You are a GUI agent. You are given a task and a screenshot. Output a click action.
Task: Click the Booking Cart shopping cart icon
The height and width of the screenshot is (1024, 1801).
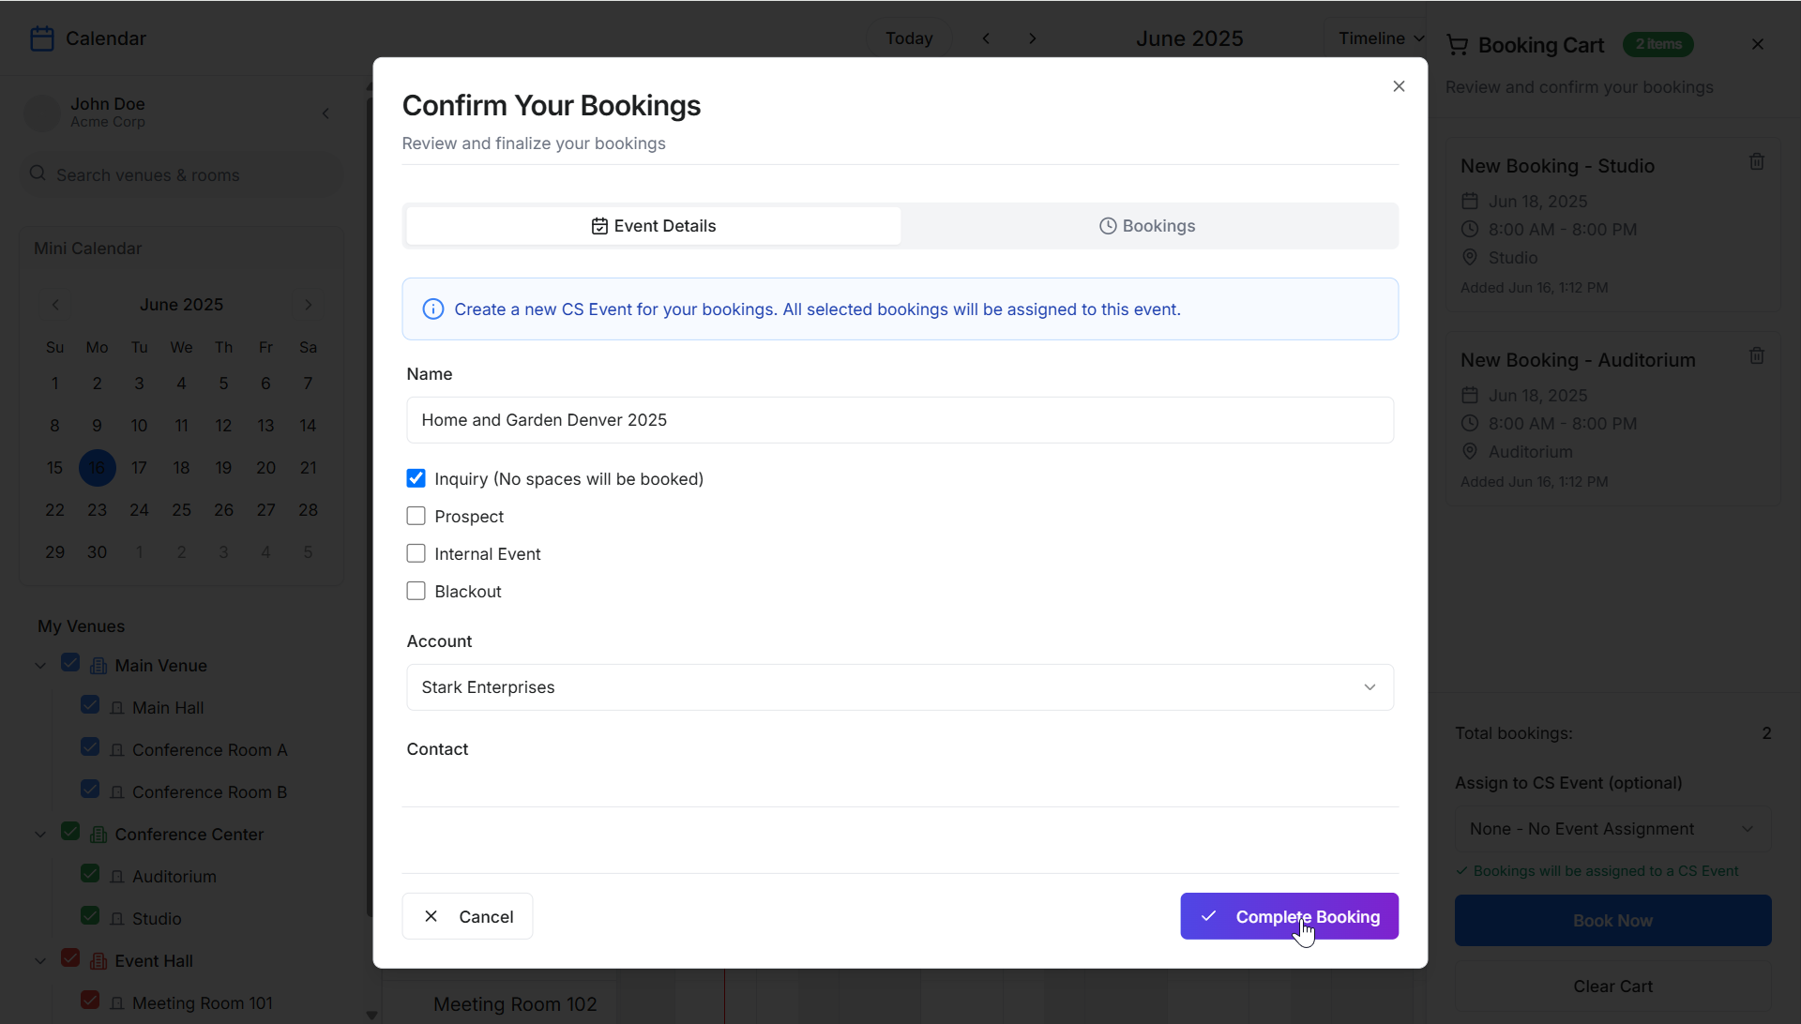(x=1457, y=45)
